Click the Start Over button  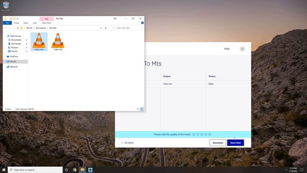(236, 143)
